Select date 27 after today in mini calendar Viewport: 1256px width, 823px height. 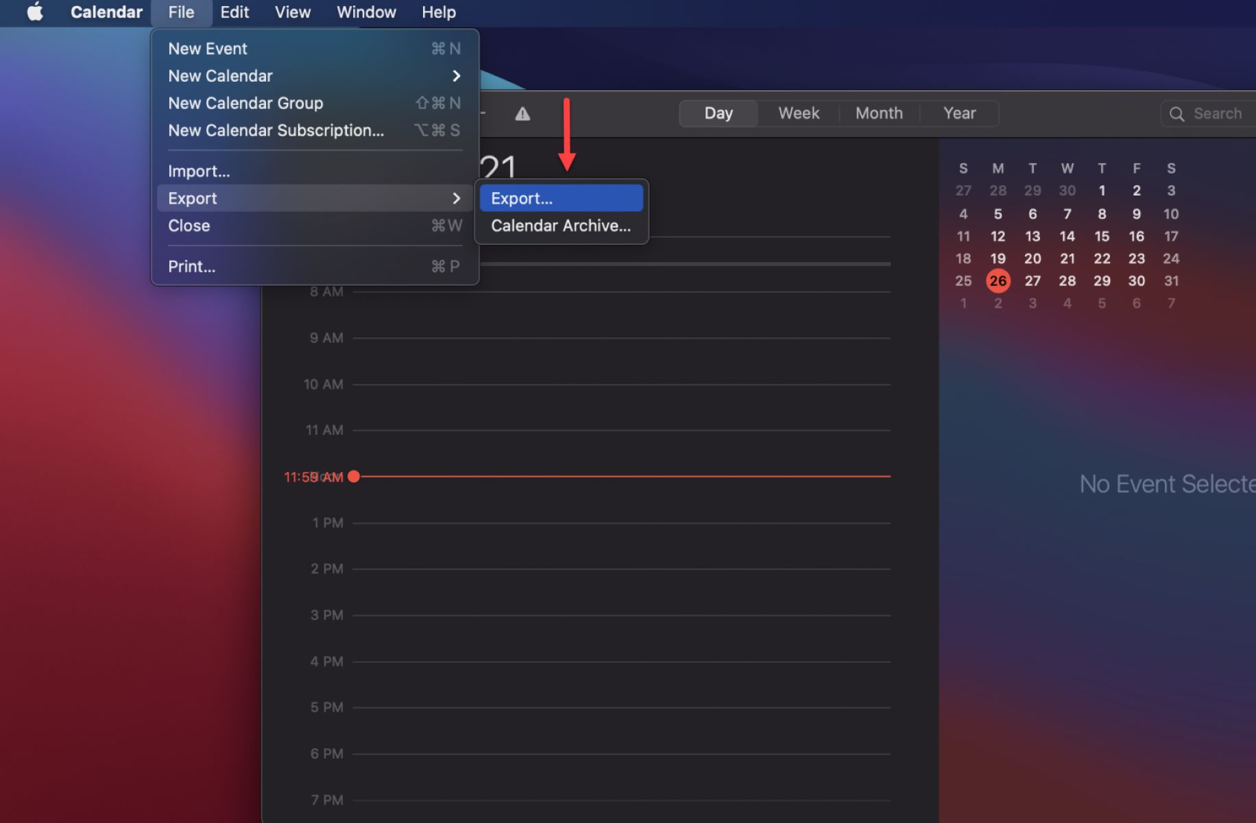(1032, 281)
